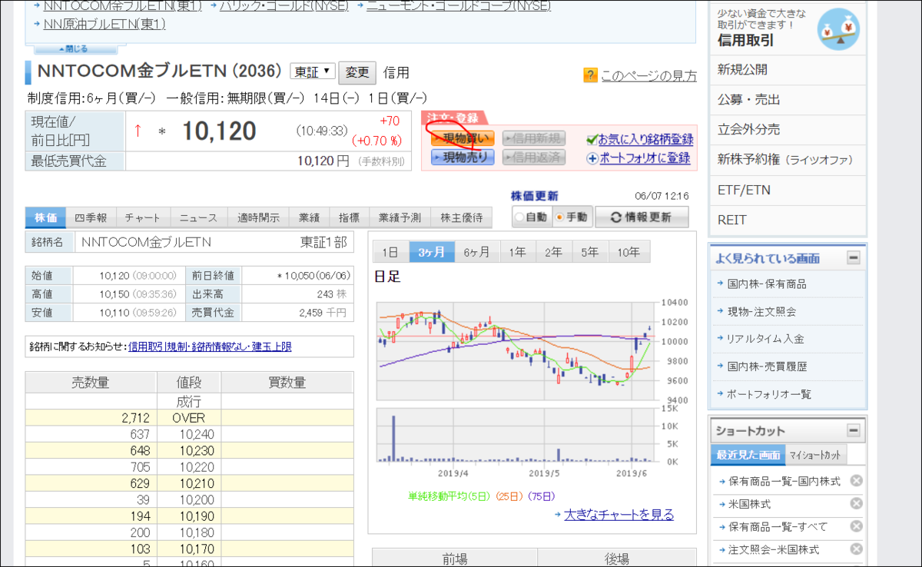Click the greyed 信用返済 button
Image resolution: width=922 pixels, height=567 pixels.
[534, 157]
